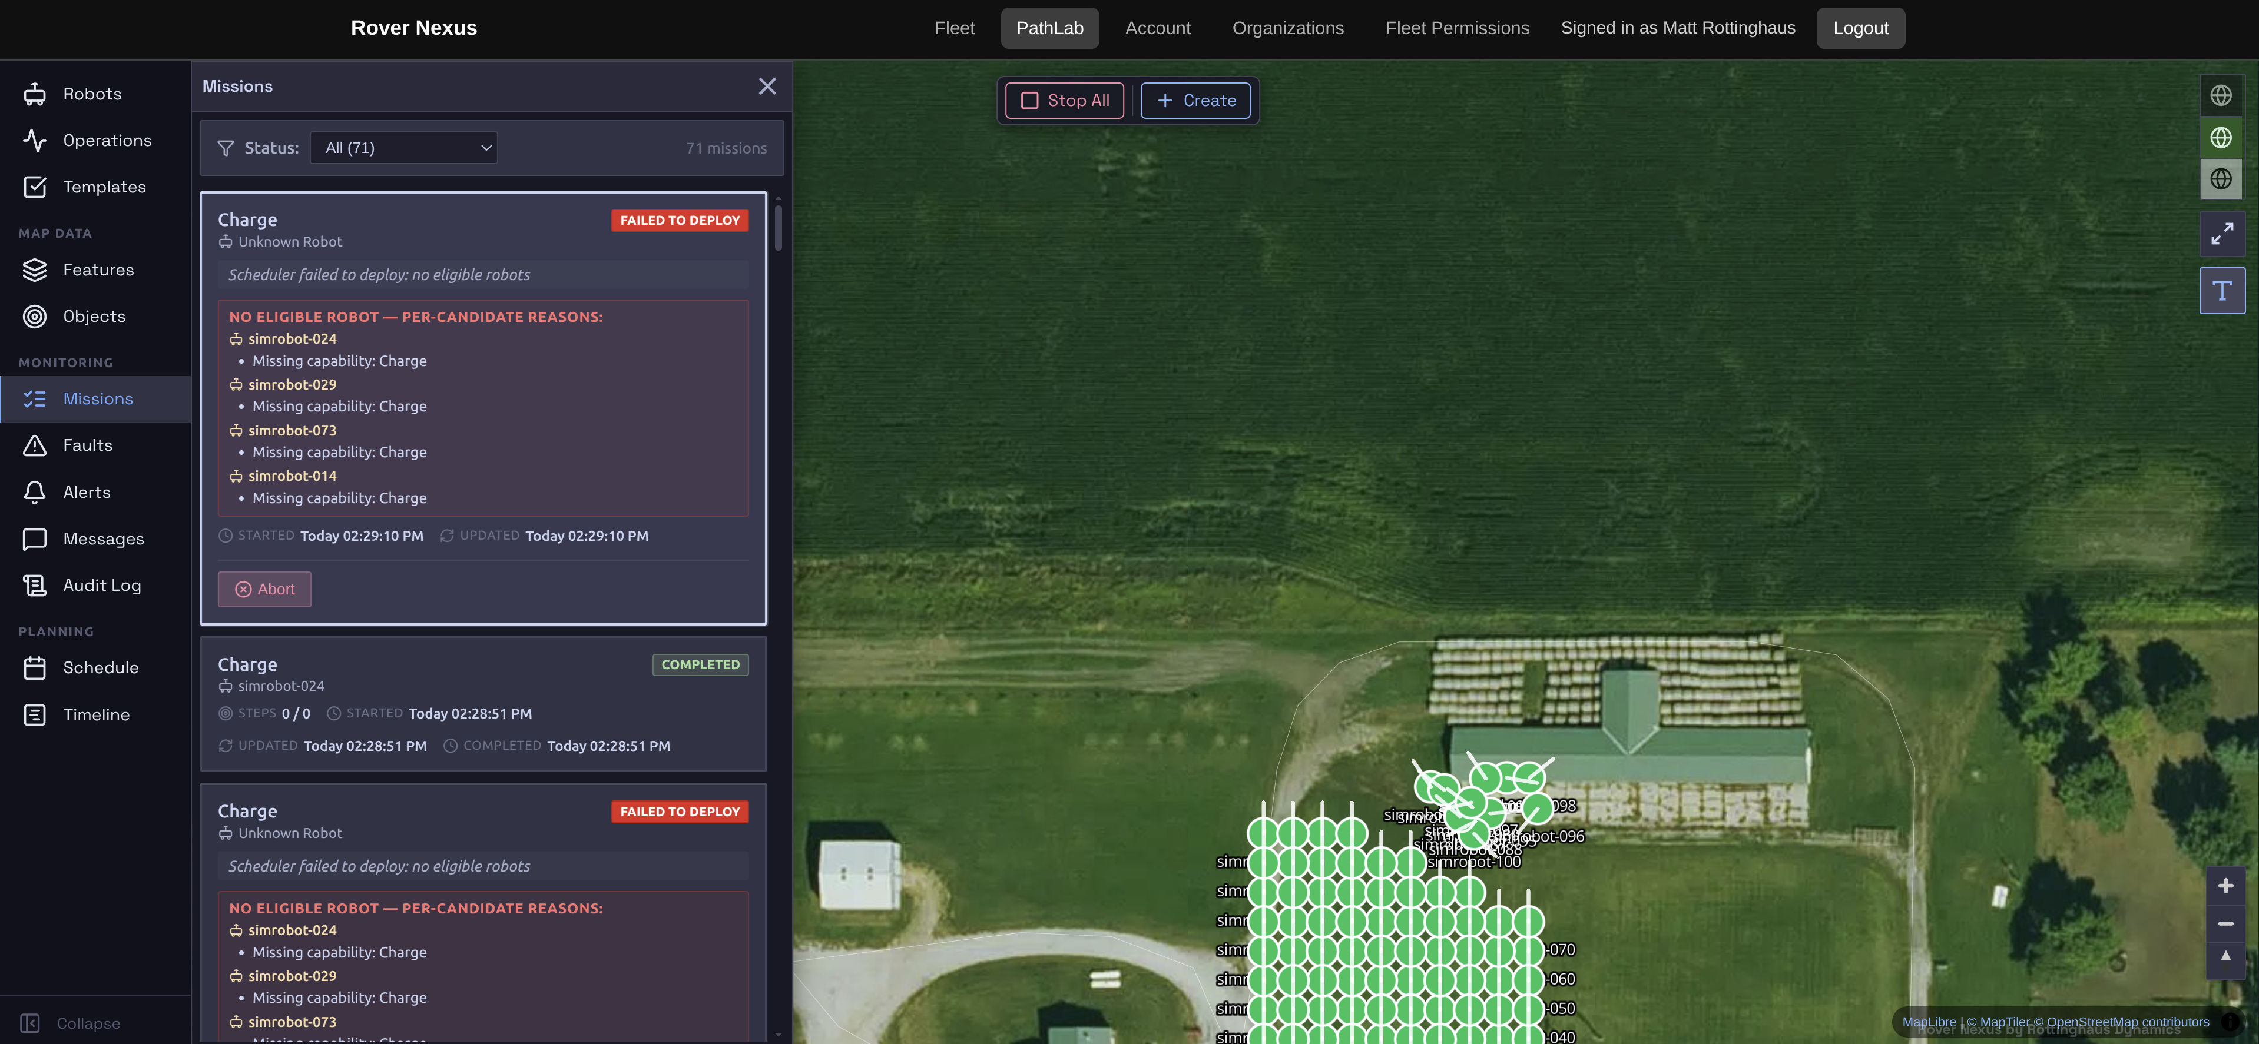Open Objects target icon in sidebar
Screen dimensions: 2259x1044
click(x=34, y=317)
